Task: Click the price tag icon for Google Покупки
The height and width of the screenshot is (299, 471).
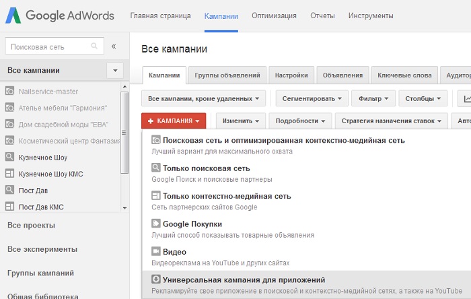Action: pos(156,224)
